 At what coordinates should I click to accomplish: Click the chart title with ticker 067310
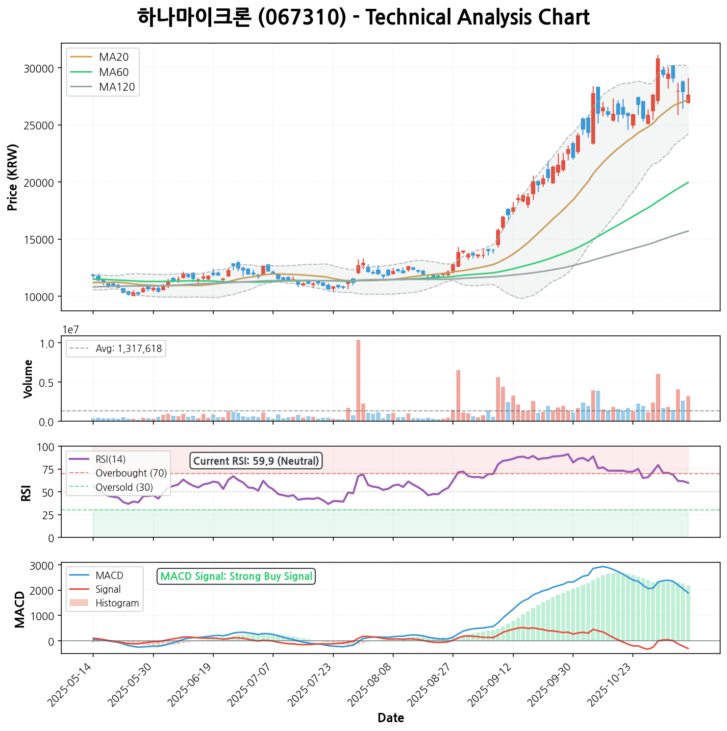tap(363, 18)
